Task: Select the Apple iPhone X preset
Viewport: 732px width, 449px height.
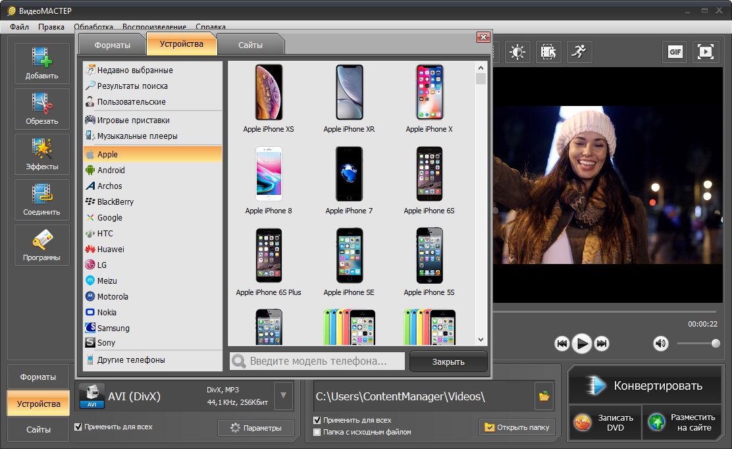Action: click(x=429, y=99)
